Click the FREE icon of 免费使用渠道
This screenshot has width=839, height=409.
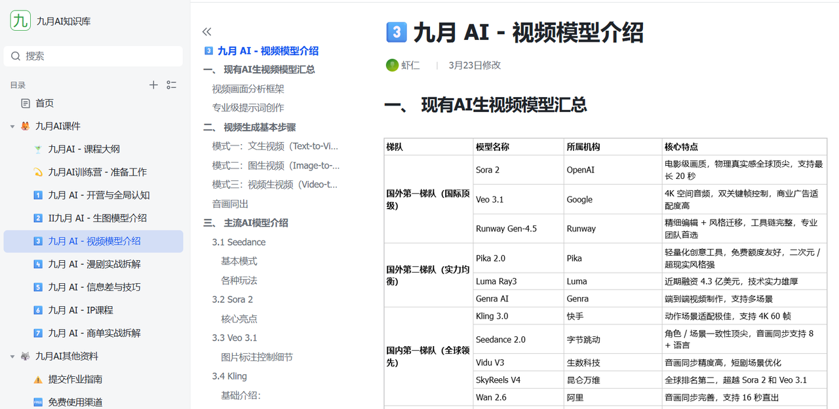[x=38, y=402]
